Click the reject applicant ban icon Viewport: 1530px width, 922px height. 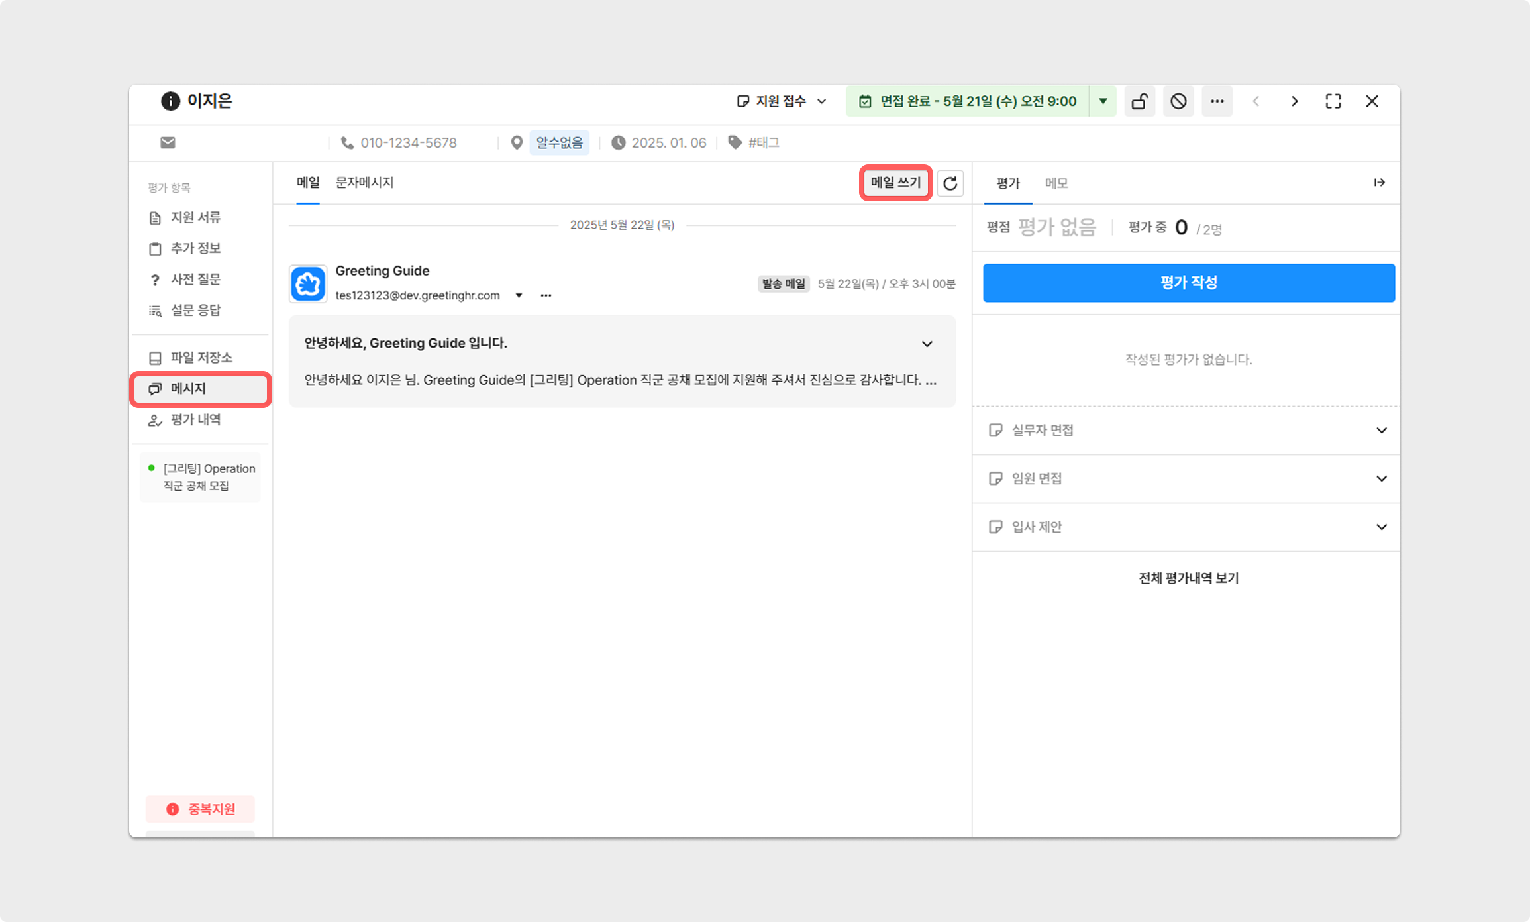point(1178,101)
